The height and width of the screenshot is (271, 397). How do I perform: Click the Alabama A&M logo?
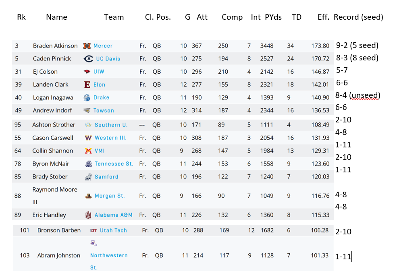(88, 215)
